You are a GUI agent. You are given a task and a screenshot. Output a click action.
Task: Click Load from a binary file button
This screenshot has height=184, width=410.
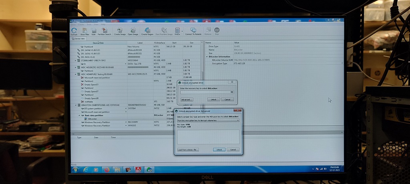click(x=188, y=150)
